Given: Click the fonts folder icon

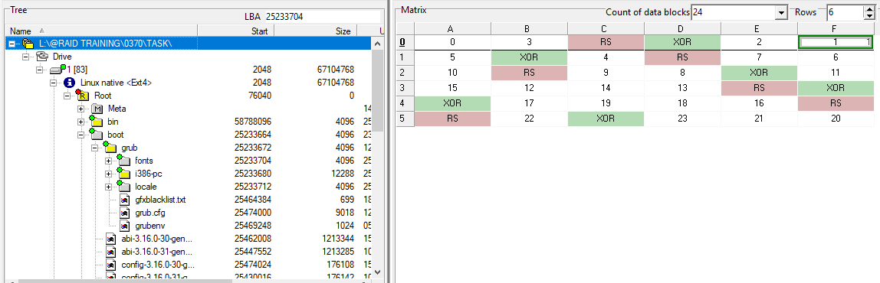Looking at the screenshot, I should 123,161.
